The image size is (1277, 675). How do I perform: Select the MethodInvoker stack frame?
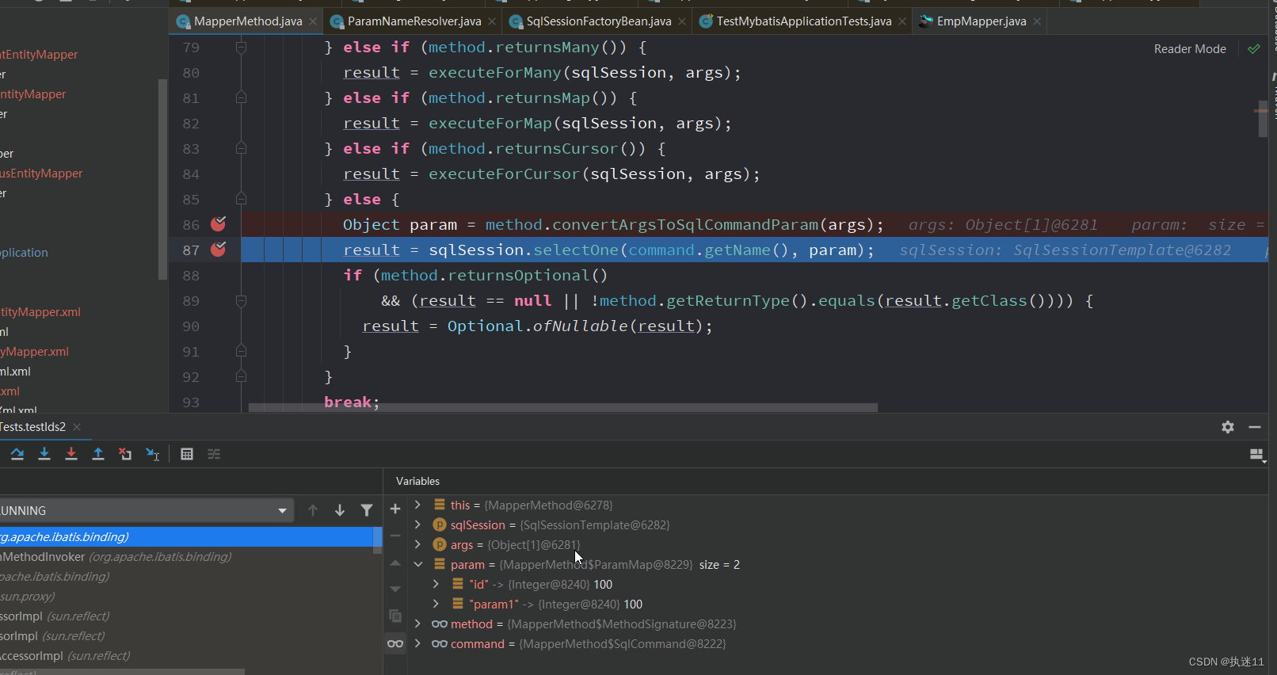point(186,557)
